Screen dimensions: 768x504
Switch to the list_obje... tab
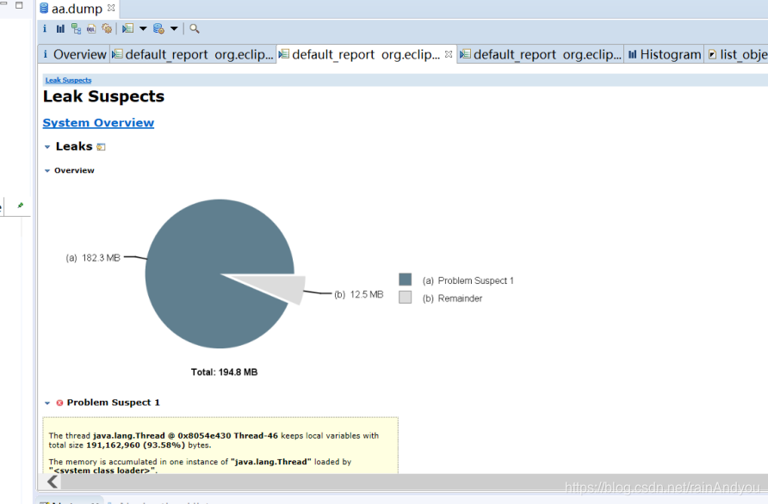[737, 54]
